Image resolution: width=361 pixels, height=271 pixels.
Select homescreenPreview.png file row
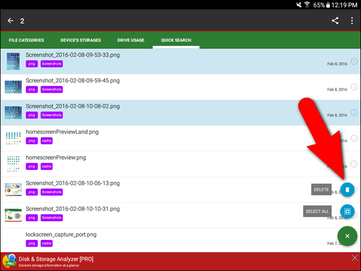[139, 163]
